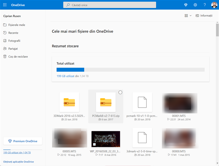The width and height of the screenshot is (219, 166).
Task: Click the 'PCMark8-v2-7-613.zip' file name
Action: point(106,116)
